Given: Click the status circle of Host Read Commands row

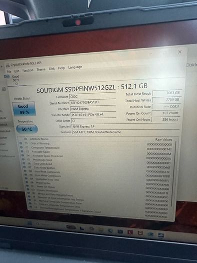Looking at the screenshot, I should (25, 171).
